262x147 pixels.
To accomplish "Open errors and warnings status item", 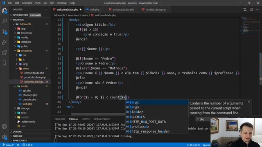I will 27,145.
